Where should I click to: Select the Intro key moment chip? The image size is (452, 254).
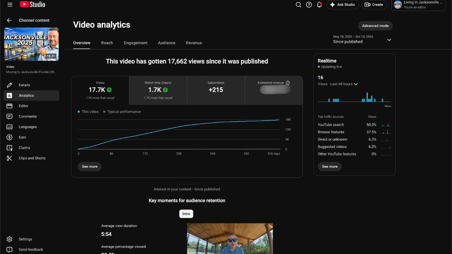[186, 214]
